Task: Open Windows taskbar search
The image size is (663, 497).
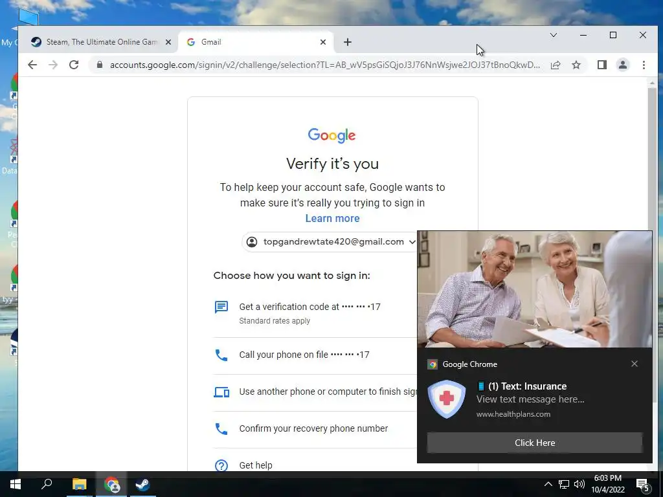Action: 47,484
